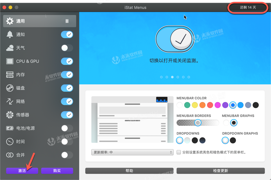
Task: Disable the 网络 toggle
Action: coord(67,101)
